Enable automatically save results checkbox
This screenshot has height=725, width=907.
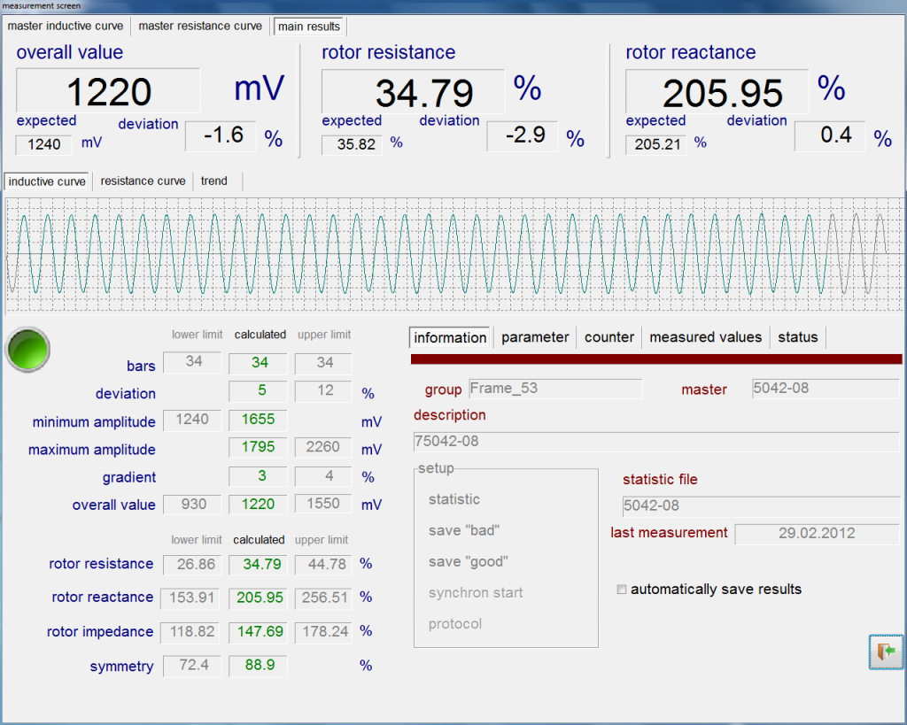click(x=622, y=590)
